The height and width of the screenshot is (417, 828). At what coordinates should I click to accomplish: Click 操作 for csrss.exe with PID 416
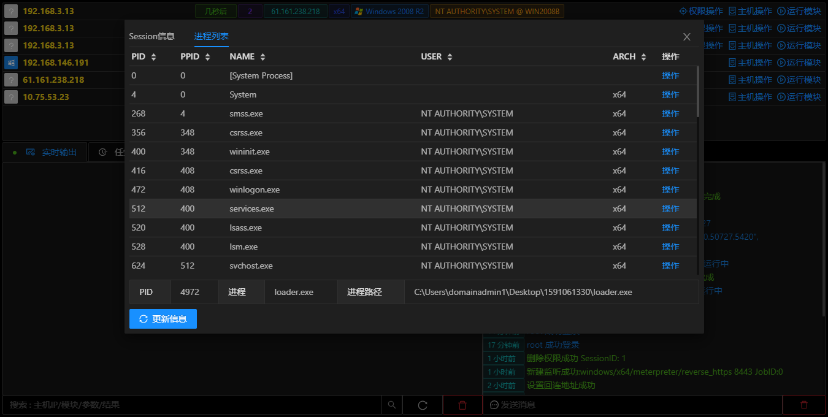[670, 170]
